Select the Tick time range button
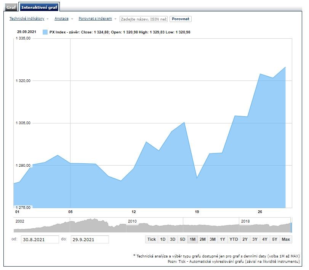Screen dimensions: 309x270 (152, 239)
